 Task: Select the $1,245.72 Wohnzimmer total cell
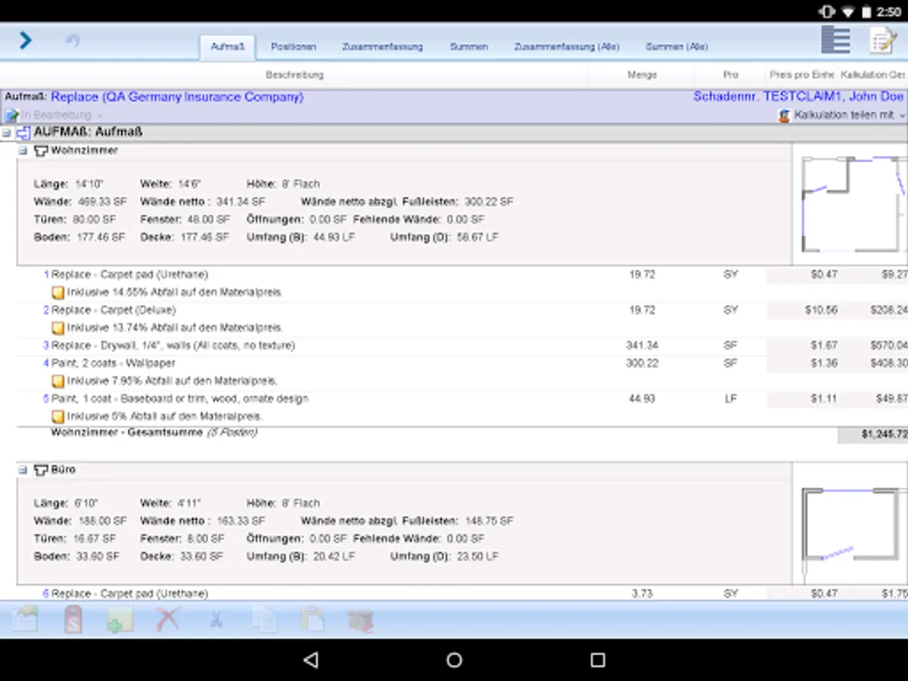tap(872, 435)
